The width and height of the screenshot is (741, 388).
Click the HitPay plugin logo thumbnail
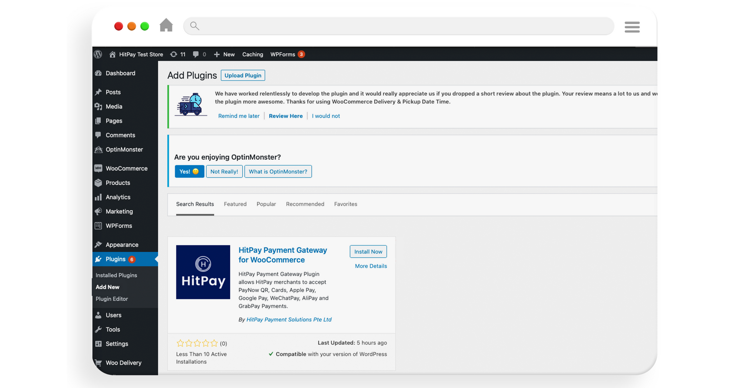tap(203, 272)
